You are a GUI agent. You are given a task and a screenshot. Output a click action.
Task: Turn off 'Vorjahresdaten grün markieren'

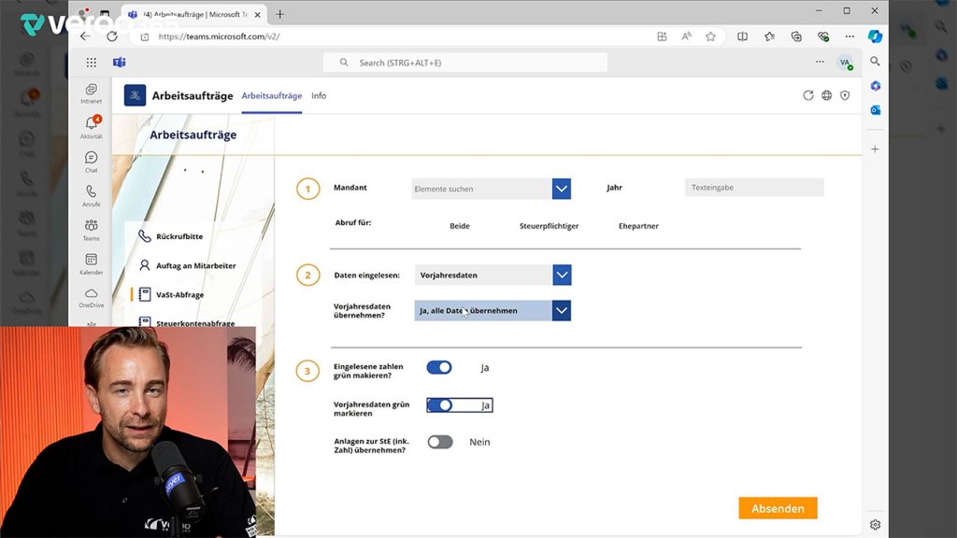coord(439,404)
